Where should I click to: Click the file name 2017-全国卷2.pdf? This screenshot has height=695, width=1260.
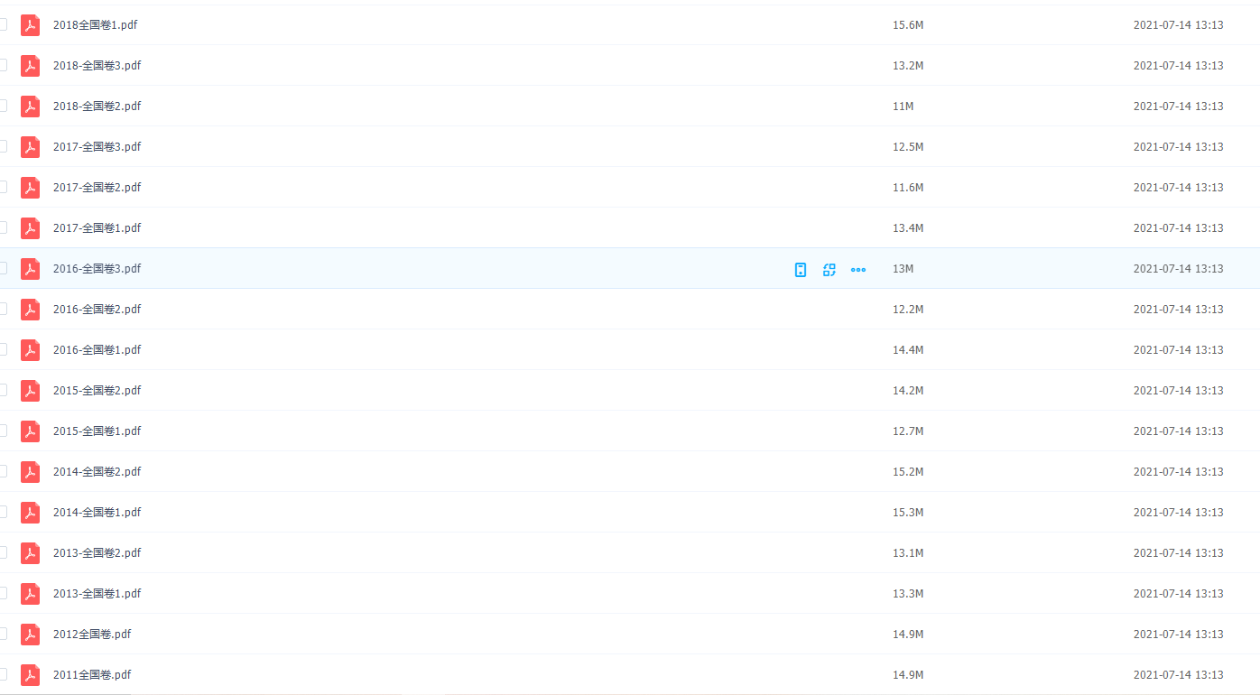click(x=97, y=188)
